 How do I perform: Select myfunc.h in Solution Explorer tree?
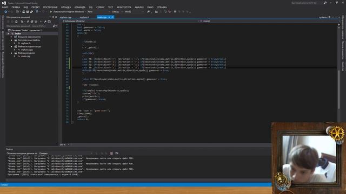pos(25,43)
